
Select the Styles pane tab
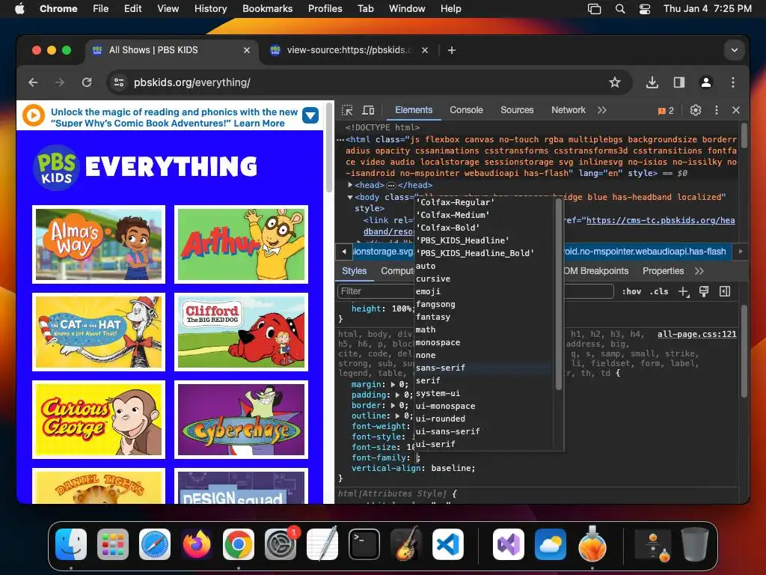tap(354, 271)
